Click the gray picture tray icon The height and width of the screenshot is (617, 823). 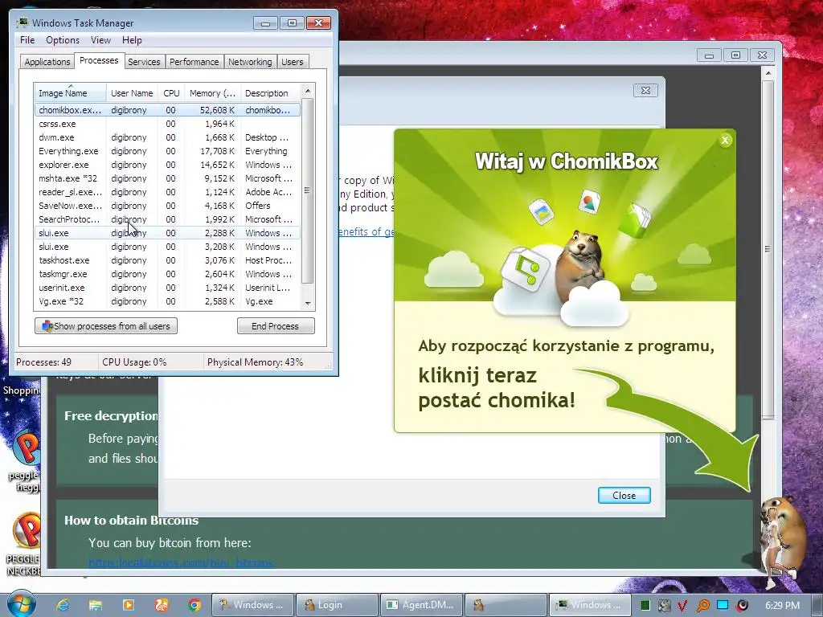tap(664, 606)
